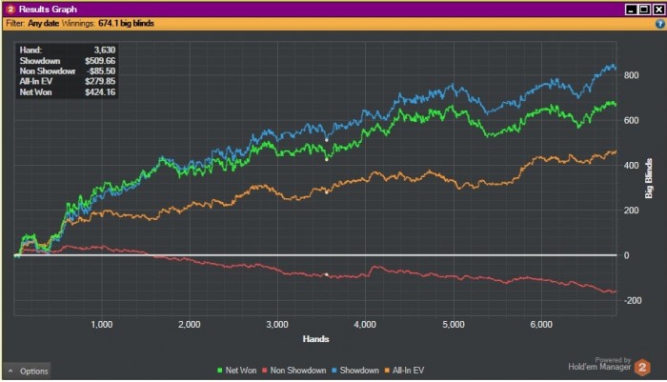Image resolution: width=667 pixels, height=382 pixels.
Task: Click the 5,000 hands axis label
Action: coord(454,325)
